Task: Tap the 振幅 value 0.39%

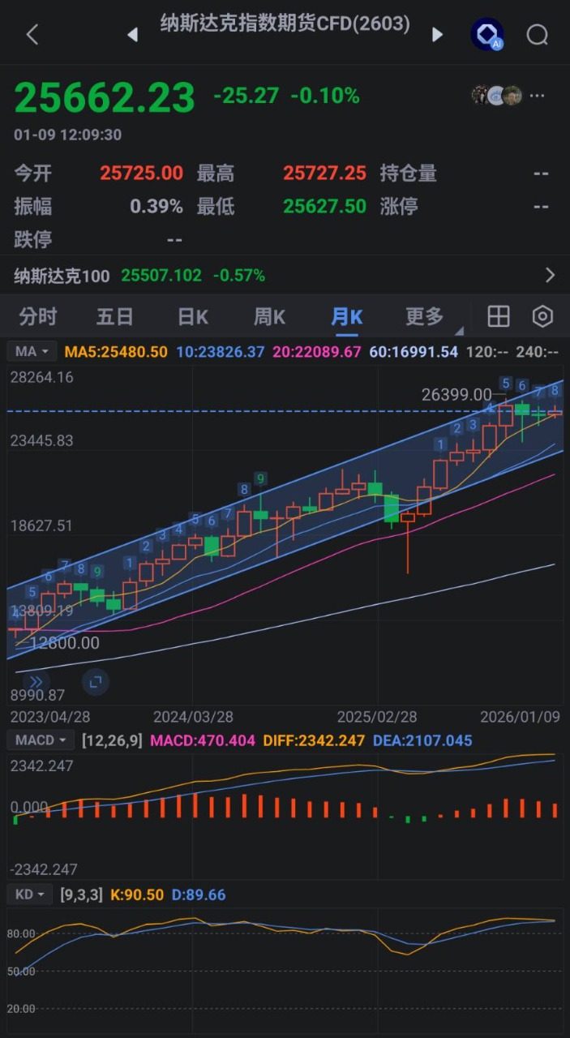Action: click(156, 206)
